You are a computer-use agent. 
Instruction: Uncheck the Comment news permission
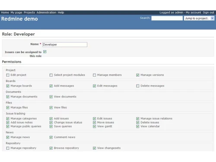pyautogui.click(x=51, y=137)
